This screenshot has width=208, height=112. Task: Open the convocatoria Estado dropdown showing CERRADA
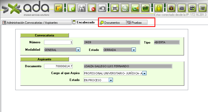coord(133,50)
